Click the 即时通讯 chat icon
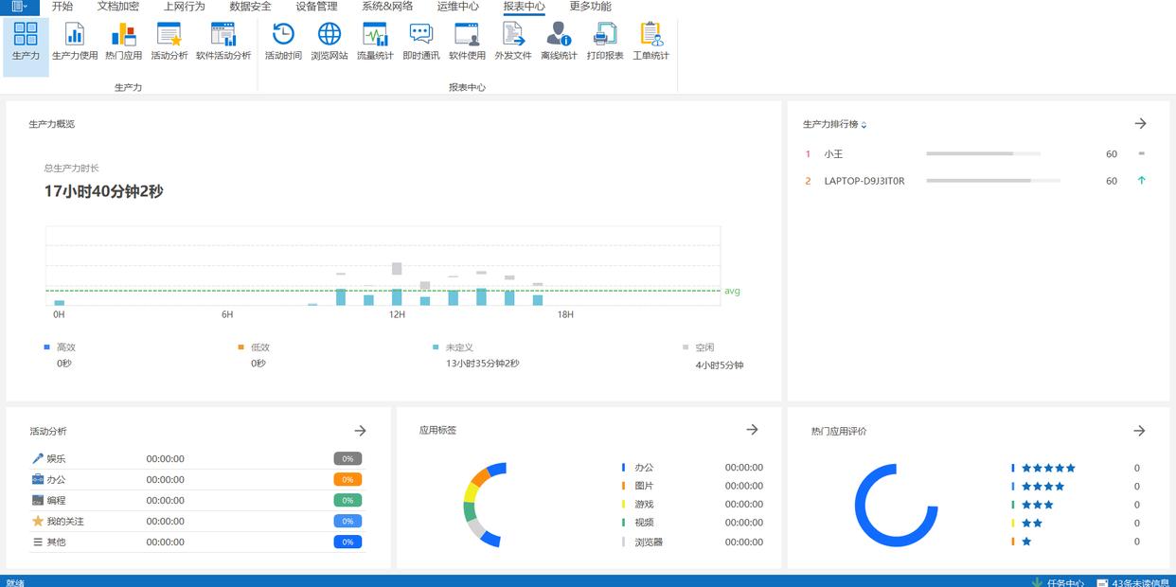The width and height of the screenshot is (1176, 587). click(421, 41)
